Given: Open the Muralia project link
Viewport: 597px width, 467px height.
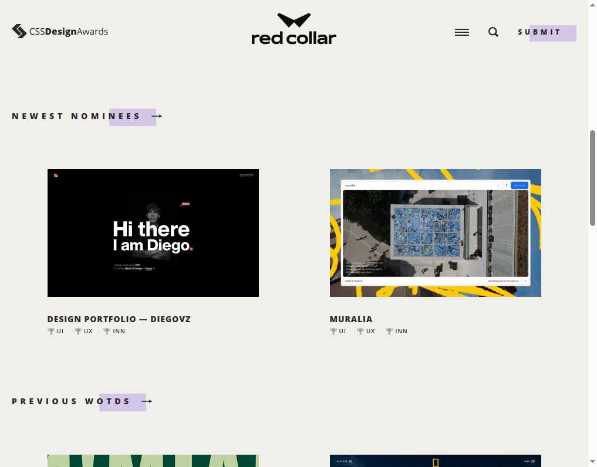Looking at the screenshot, I should coord(350,319).
